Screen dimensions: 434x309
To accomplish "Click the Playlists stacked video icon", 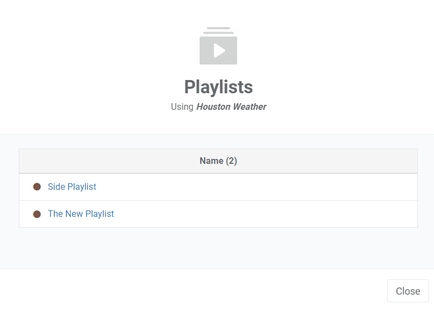I will click(218, 47).
